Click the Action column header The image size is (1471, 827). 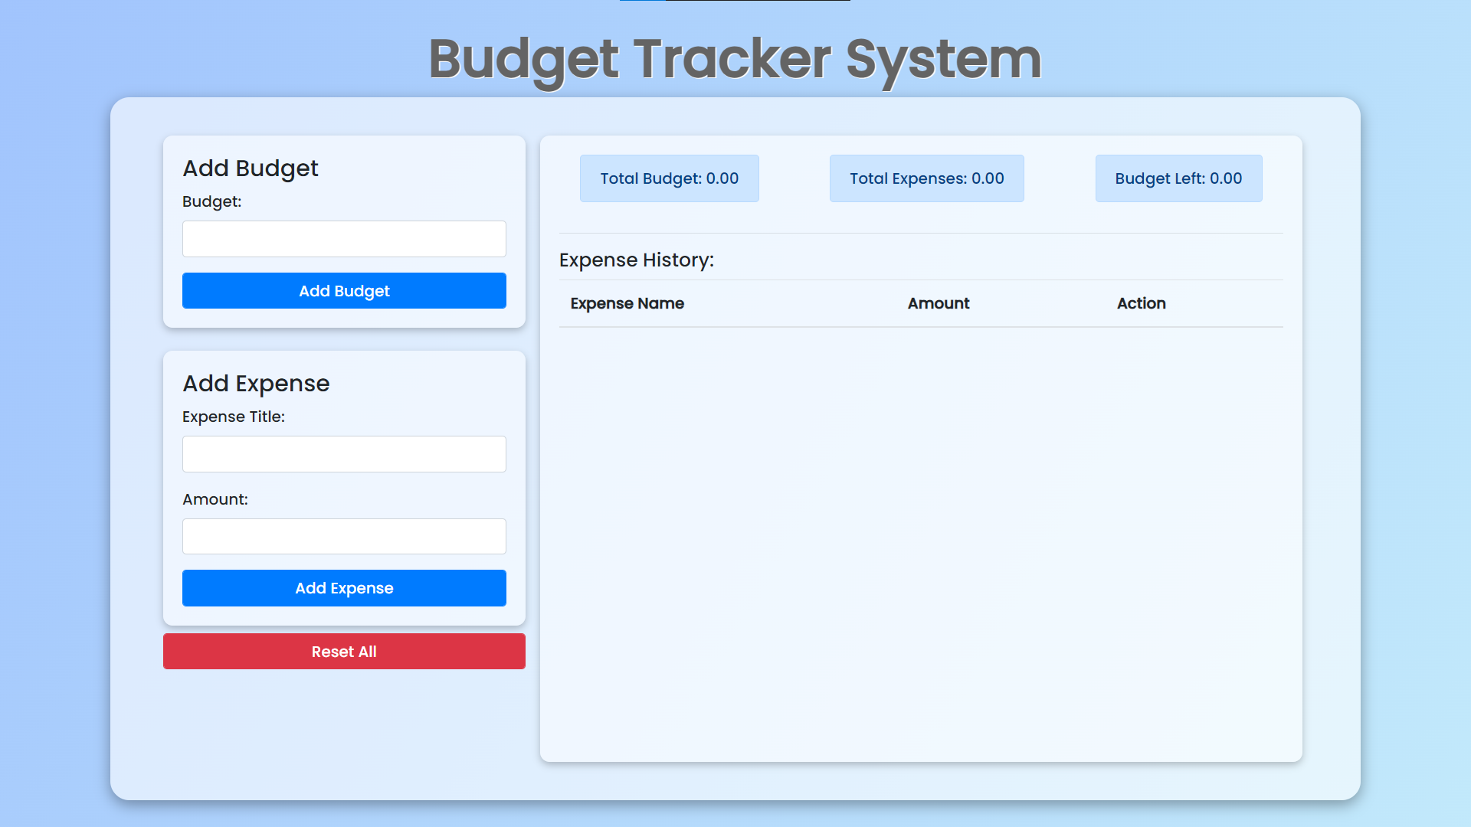[1142, 303]
